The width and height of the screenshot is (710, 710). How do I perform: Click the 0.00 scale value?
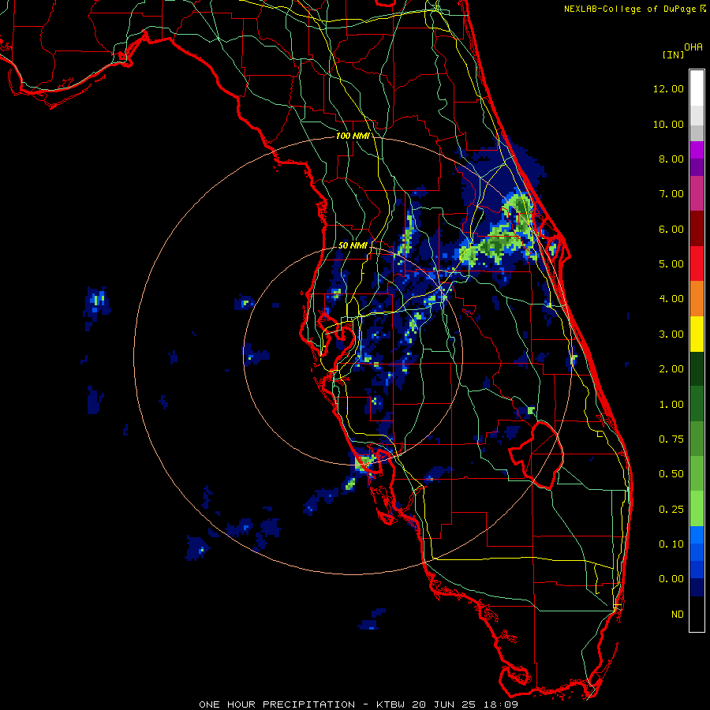click(671, 579)
